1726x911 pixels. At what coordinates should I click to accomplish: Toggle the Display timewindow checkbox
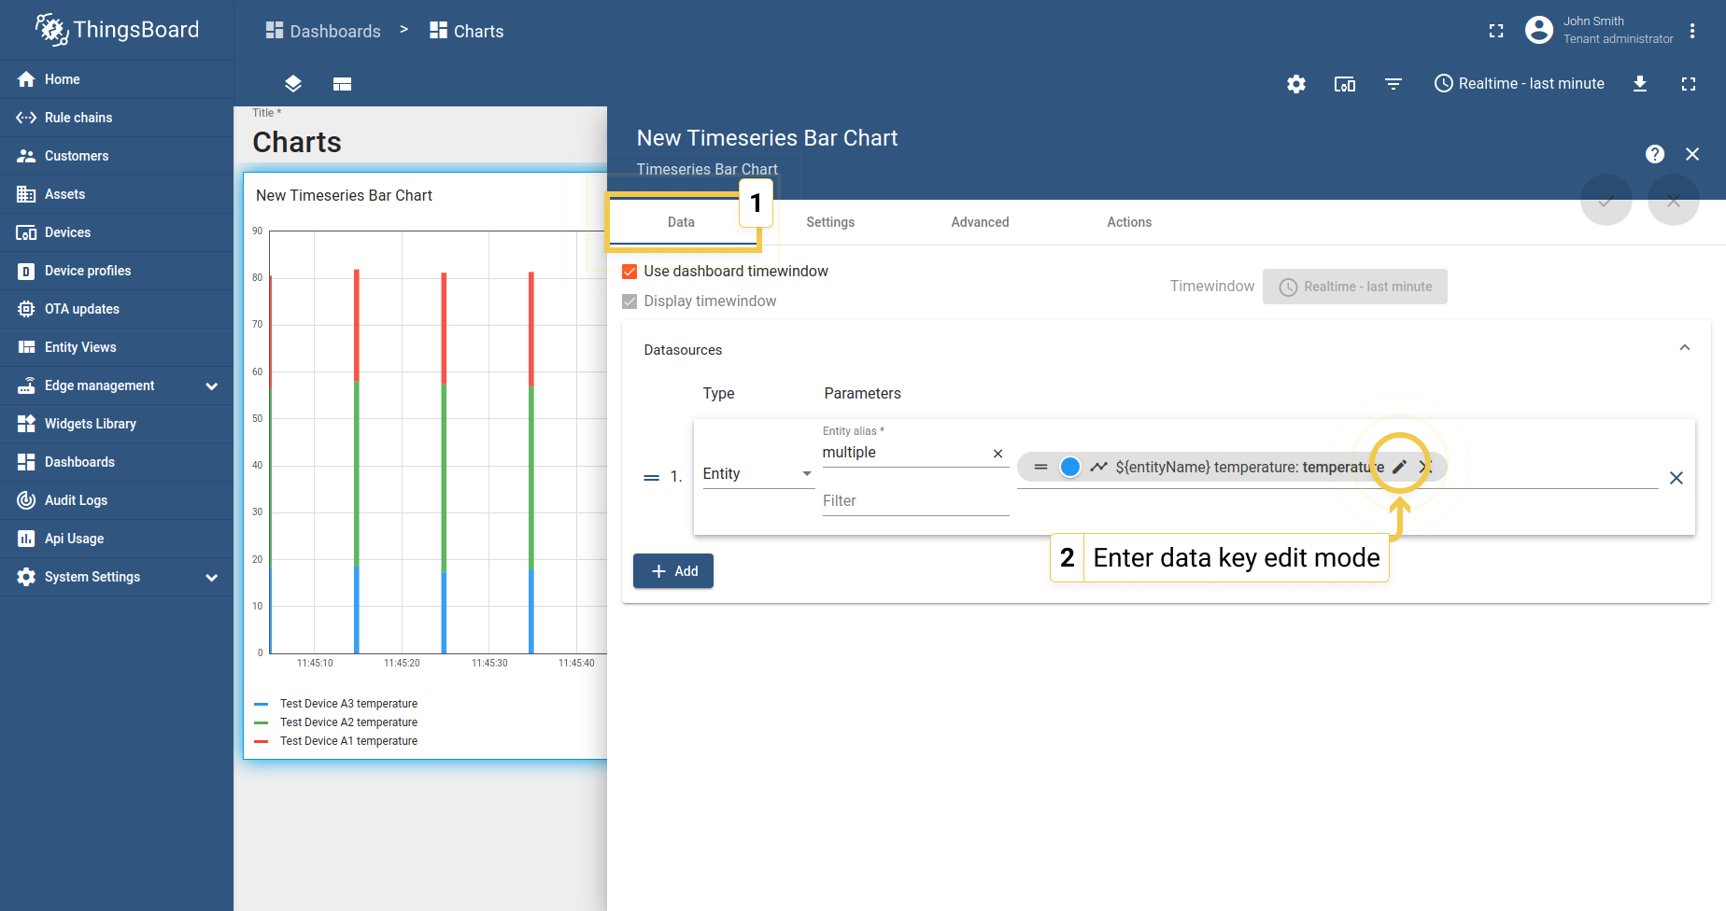(x=630, y=301)
